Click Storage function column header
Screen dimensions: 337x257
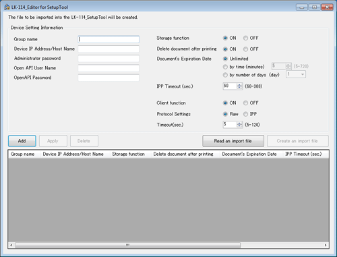[130, 154]
